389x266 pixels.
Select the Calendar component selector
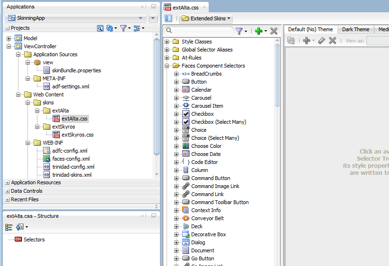click(201, 90)
